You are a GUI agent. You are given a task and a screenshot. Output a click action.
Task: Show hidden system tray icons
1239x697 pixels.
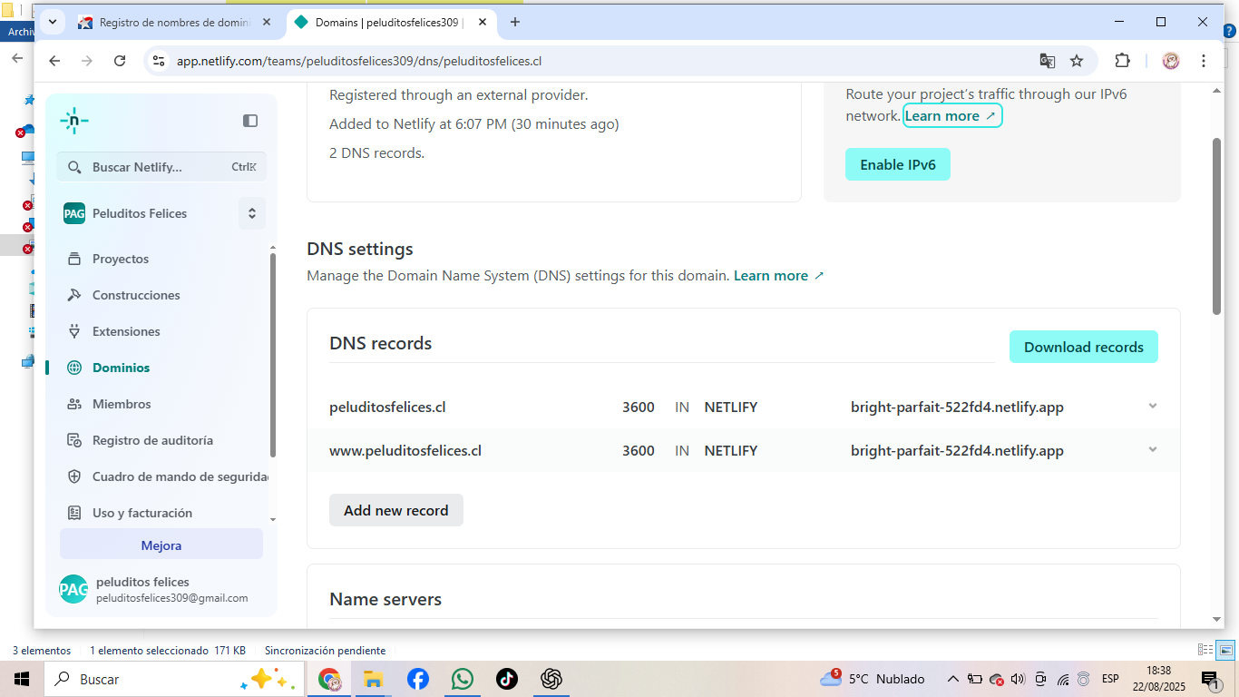[x=952, y=679]
